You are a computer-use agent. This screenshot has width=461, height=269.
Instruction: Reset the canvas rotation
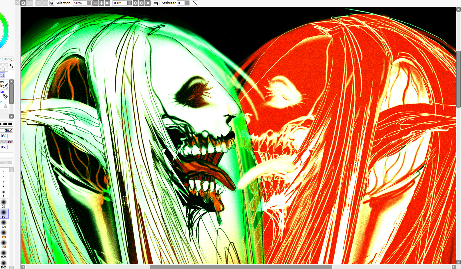(148, 3)
